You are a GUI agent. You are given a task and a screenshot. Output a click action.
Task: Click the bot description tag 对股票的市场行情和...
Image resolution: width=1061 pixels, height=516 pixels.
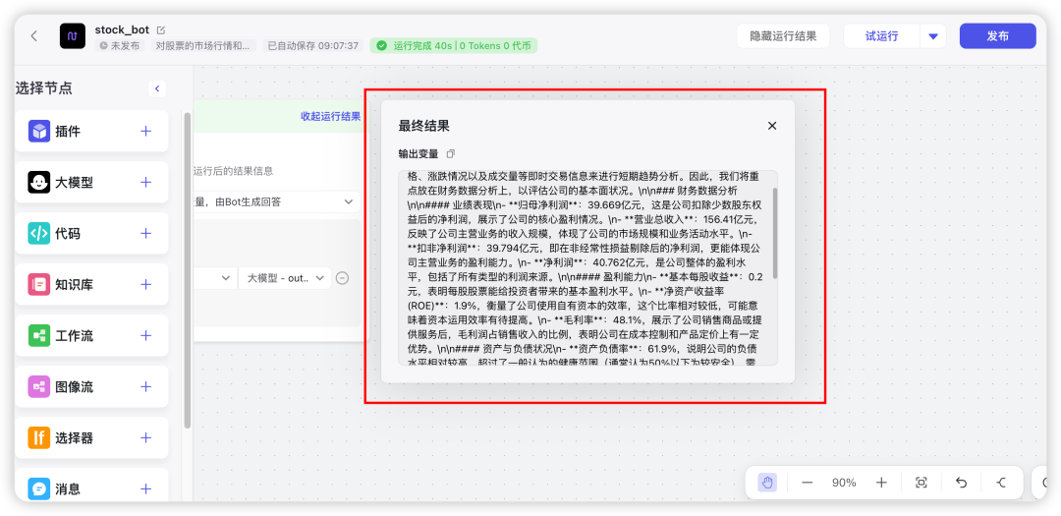coord(205,46)
